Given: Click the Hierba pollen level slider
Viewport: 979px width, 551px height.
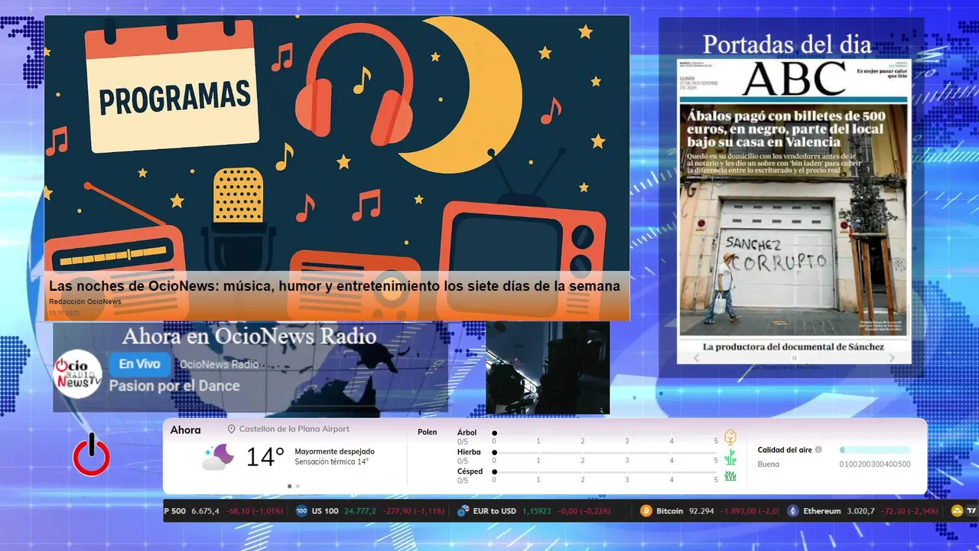Looking at the screenshot, I should (x=605, y=453).
